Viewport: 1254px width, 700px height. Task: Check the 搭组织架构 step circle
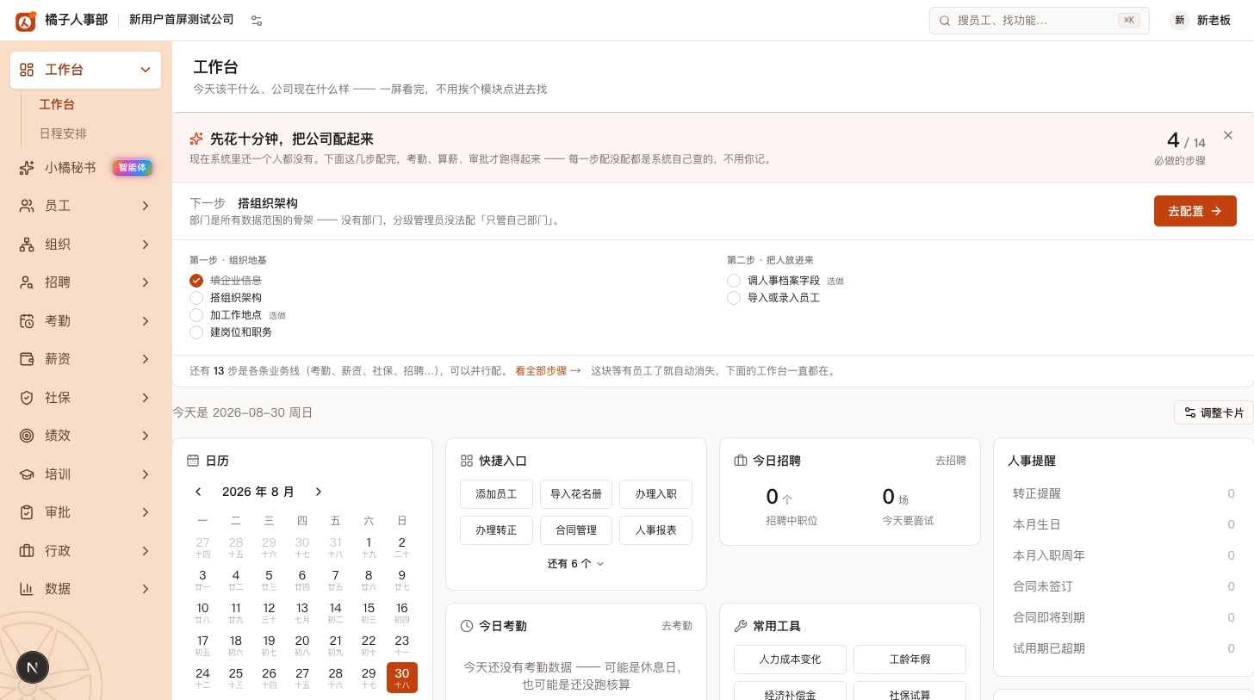(196, 298)
